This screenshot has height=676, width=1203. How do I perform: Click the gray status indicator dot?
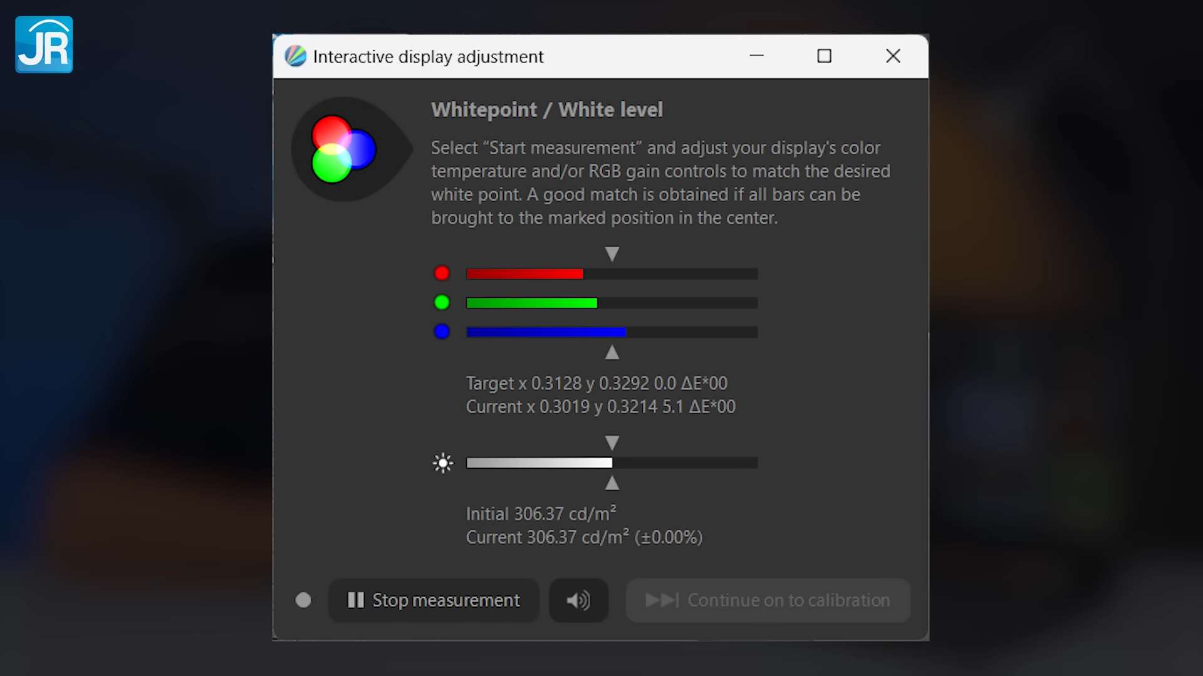click(x=303, y=600)
